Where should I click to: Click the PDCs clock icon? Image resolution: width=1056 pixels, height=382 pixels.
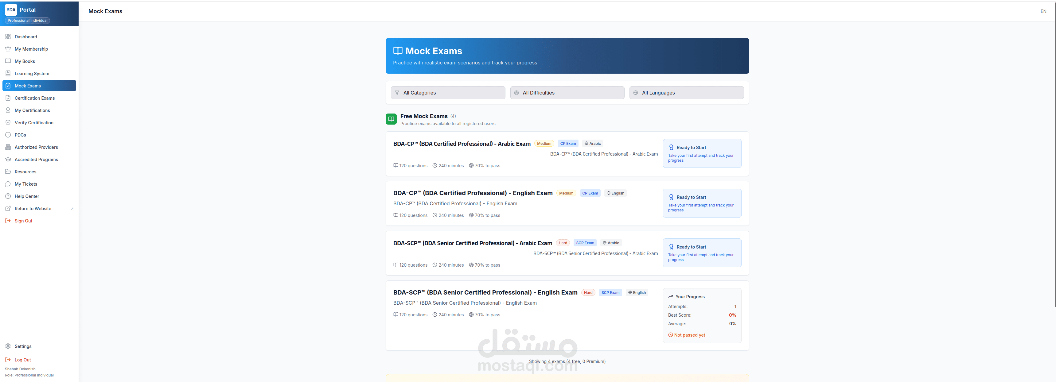[8, 135]
